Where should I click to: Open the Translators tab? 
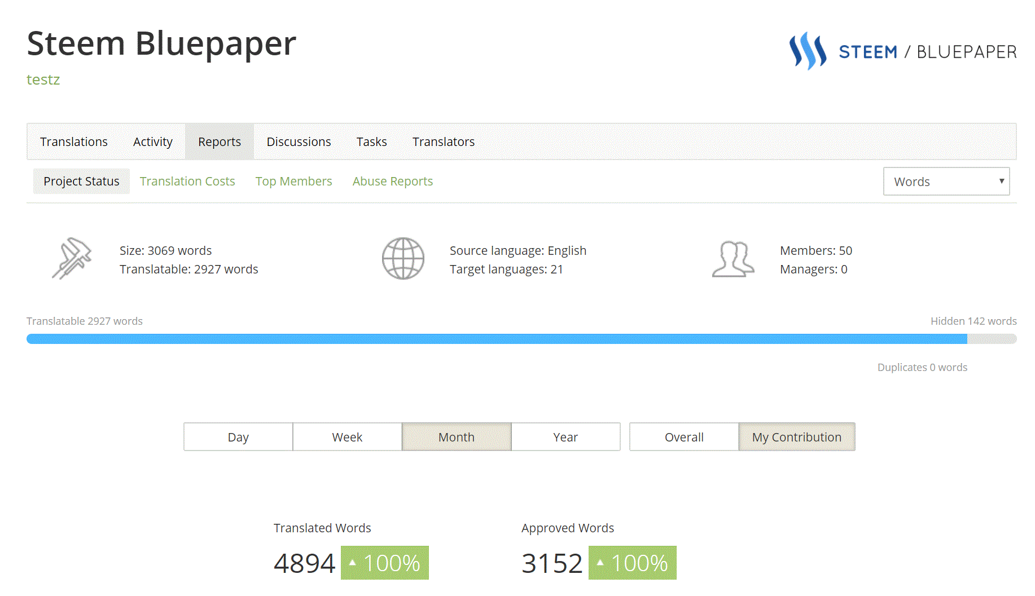(x=444, y=142)
